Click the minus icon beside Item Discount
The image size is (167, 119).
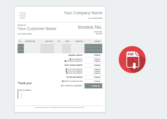click(x=70, y=59)
